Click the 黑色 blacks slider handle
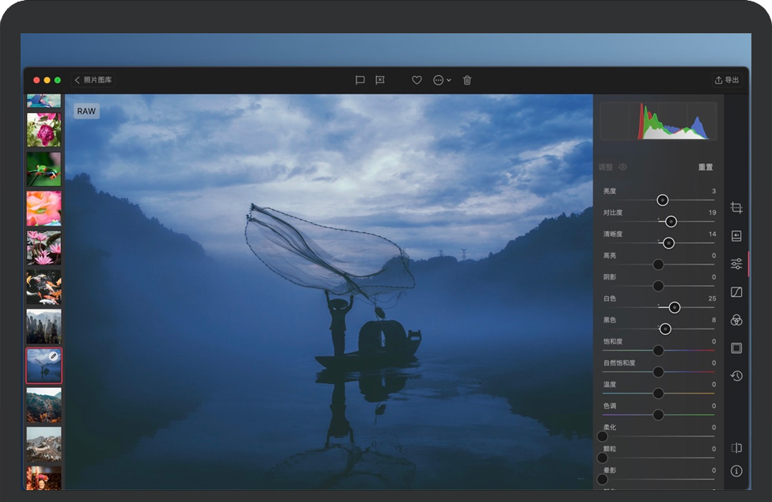 tap(665, 329)
